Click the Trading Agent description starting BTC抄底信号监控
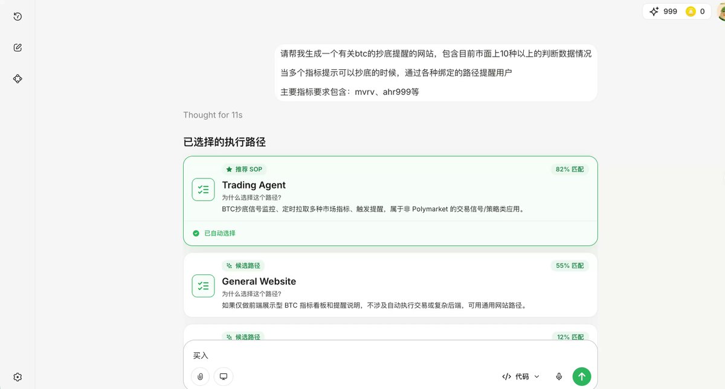The image size is (725, 389). [373, 209]
